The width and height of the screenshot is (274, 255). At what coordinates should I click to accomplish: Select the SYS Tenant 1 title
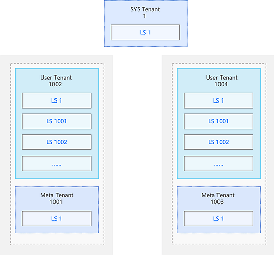[x=145, y=12]
